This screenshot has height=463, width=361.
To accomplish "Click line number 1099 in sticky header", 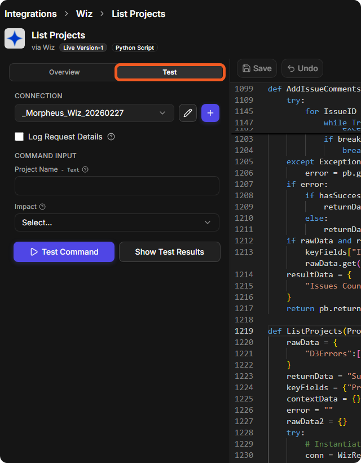I will click(244, 89).
